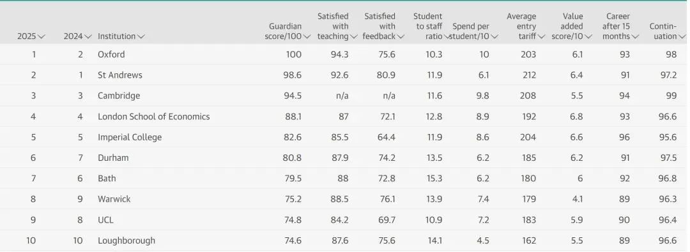Image resolution: width=690 pixels, height=252 pixels.
Task: Sort by the 2024 ranking column chevron
Action: point(88,36)
